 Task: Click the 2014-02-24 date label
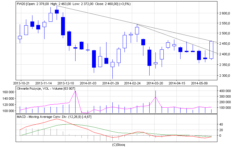point(132,83)
